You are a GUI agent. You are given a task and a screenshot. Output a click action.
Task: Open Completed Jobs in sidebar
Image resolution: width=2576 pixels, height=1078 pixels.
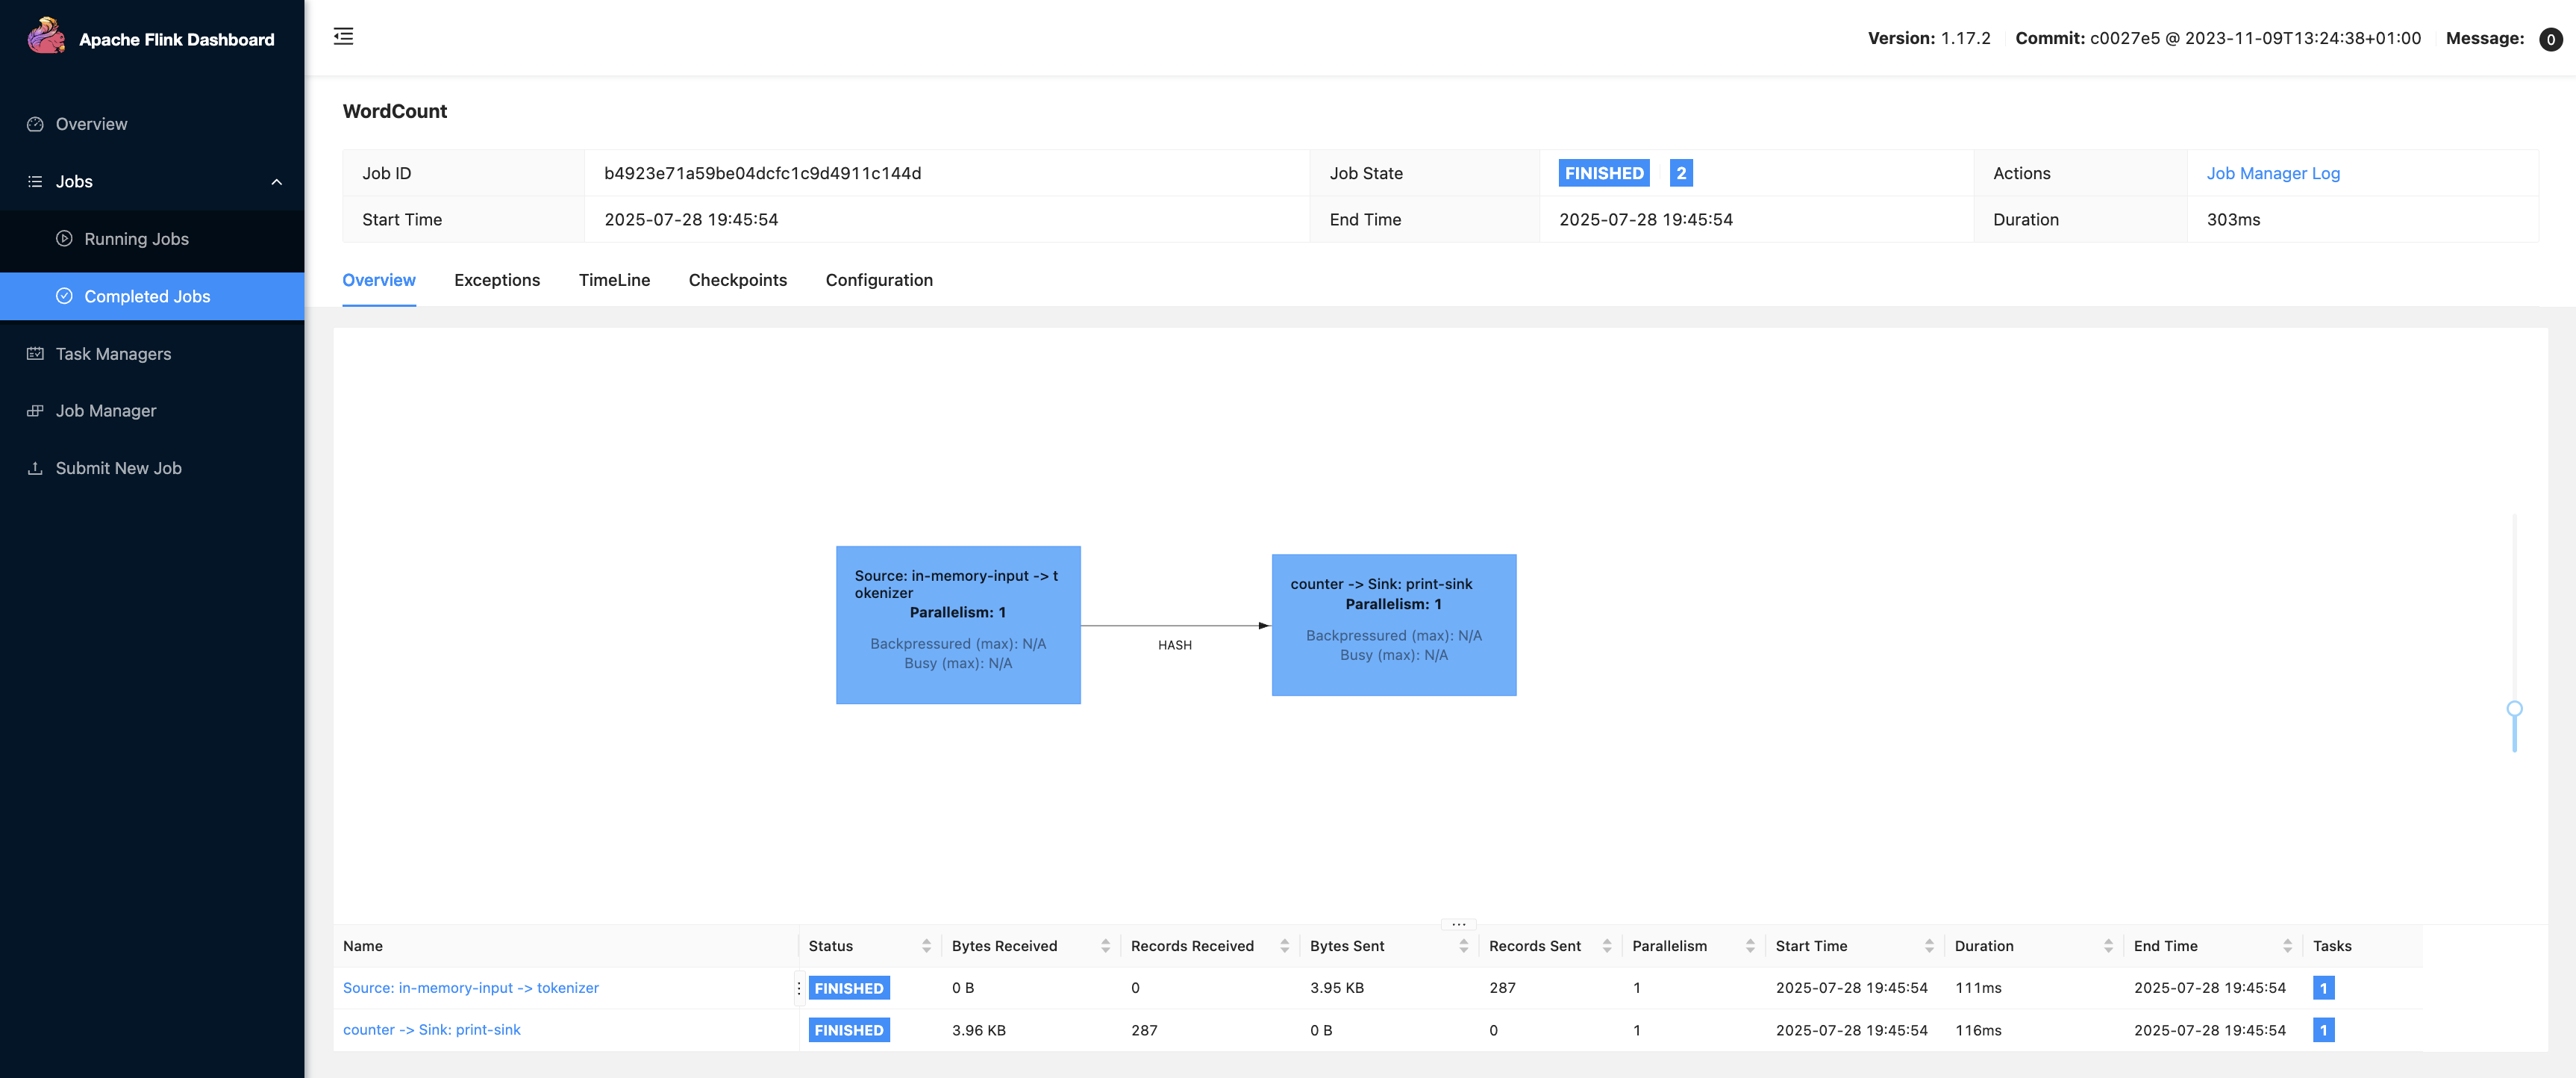[152, 296]
